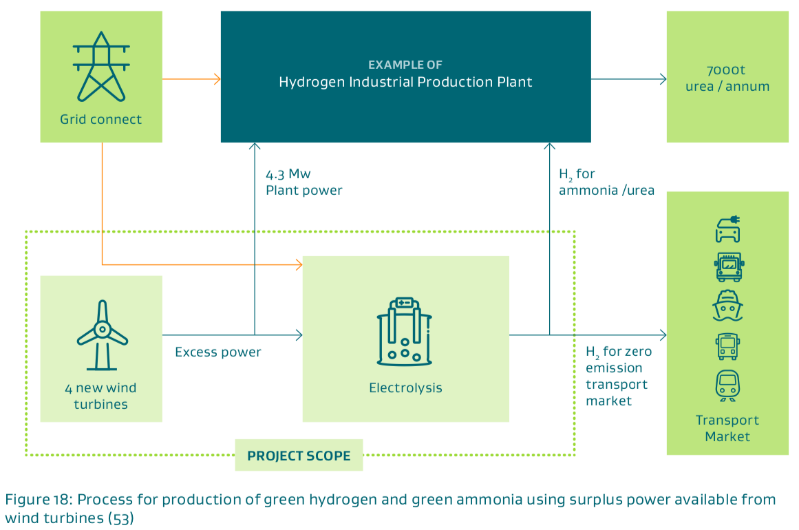Viewport: 799px width, 530px height.
Task: Click the PROJECT SCOPE label
Action: pyautogui.click(x=299, y=456)
